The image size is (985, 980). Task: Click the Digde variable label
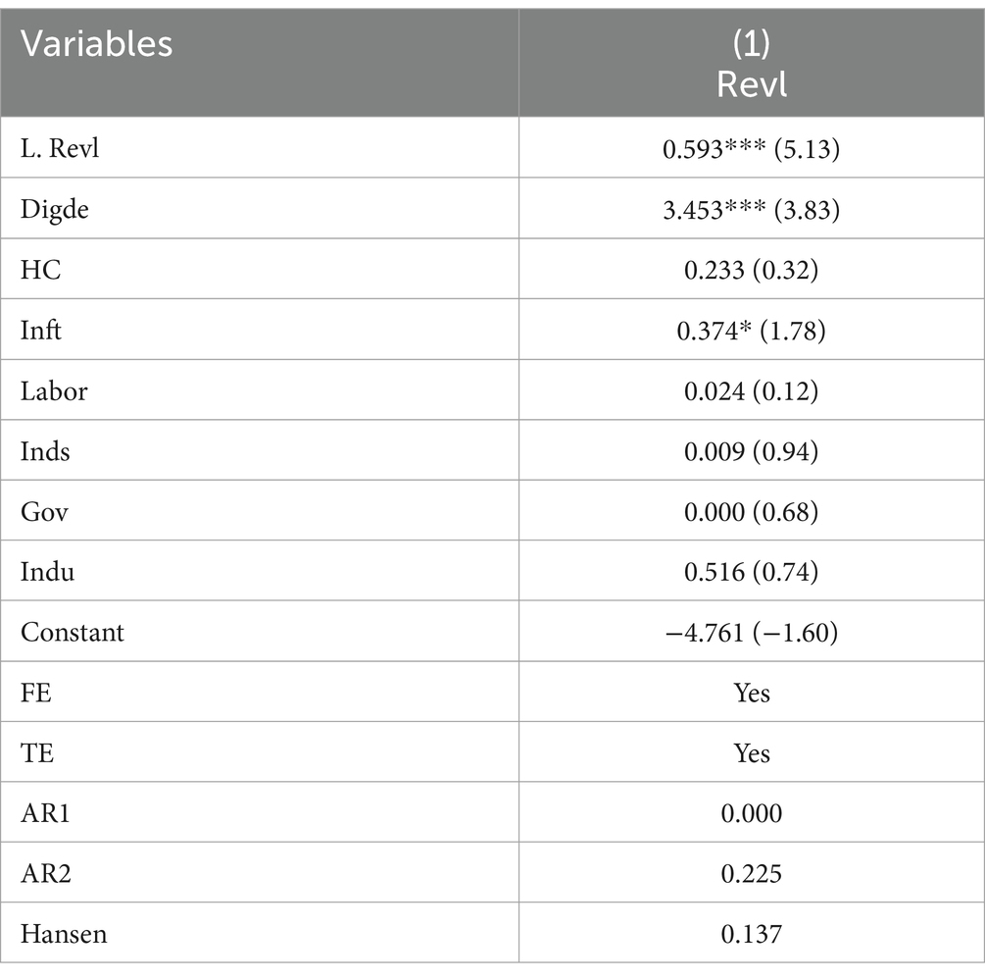(x=55, y=209)
